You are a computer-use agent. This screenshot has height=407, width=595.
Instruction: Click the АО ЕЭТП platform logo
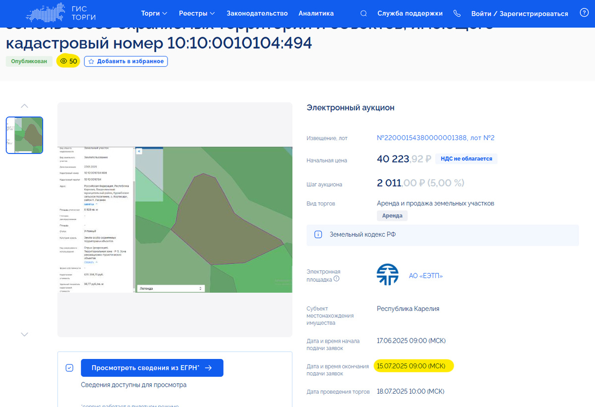[388, 275]
